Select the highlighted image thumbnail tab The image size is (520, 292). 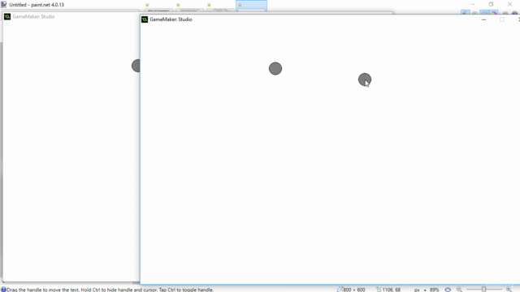click(251, 6)
